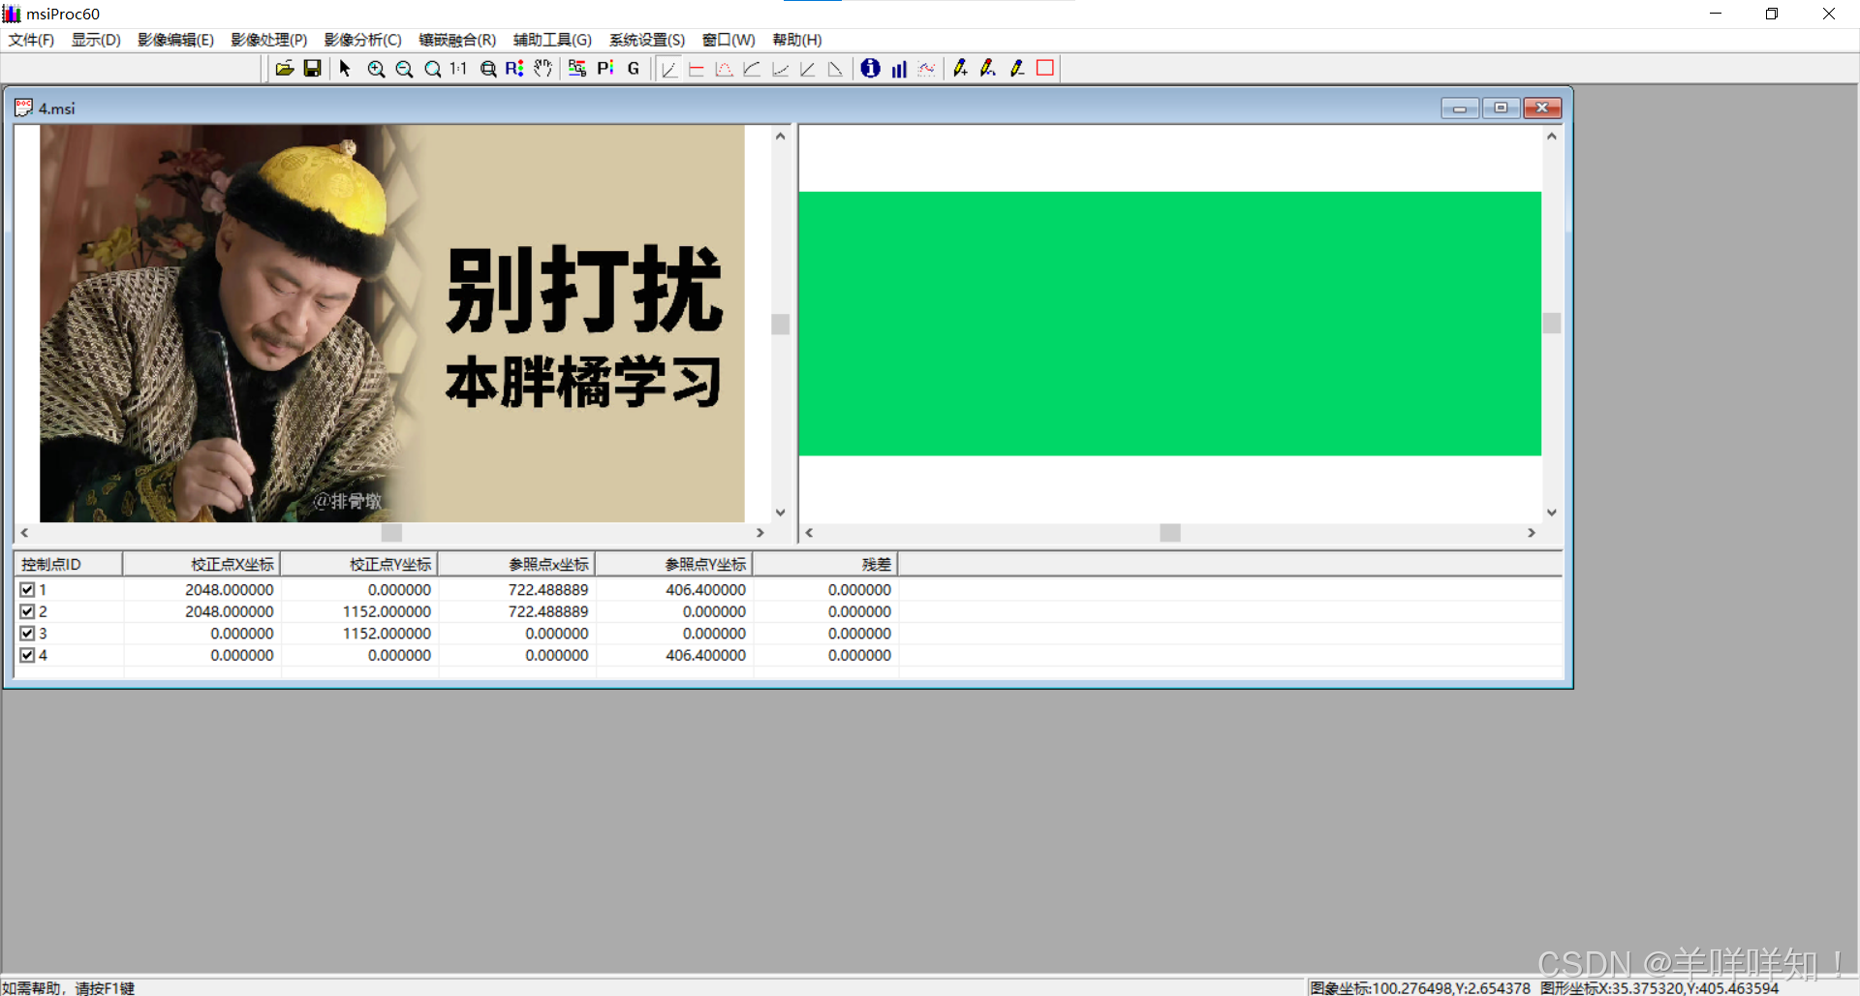This screenshot has width=1860, height=996.
Task: Uncheck control point 2 checkbox
Action: (x=27, y=611)
